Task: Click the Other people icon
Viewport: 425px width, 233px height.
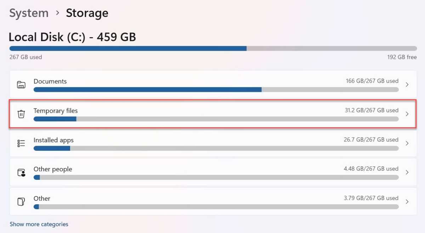Action: [x=21, y=173]
